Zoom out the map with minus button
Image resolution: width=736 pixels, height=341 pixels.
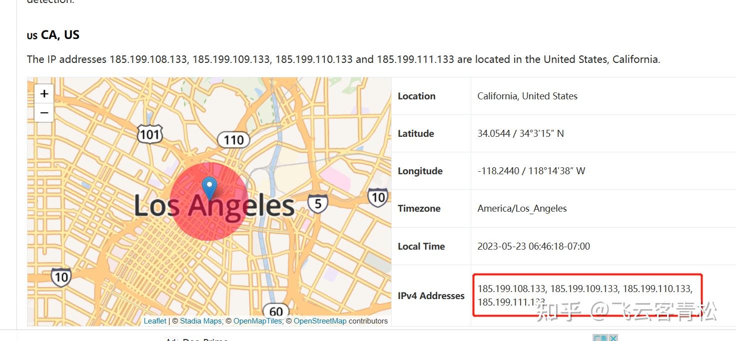[x=44, y=113]
